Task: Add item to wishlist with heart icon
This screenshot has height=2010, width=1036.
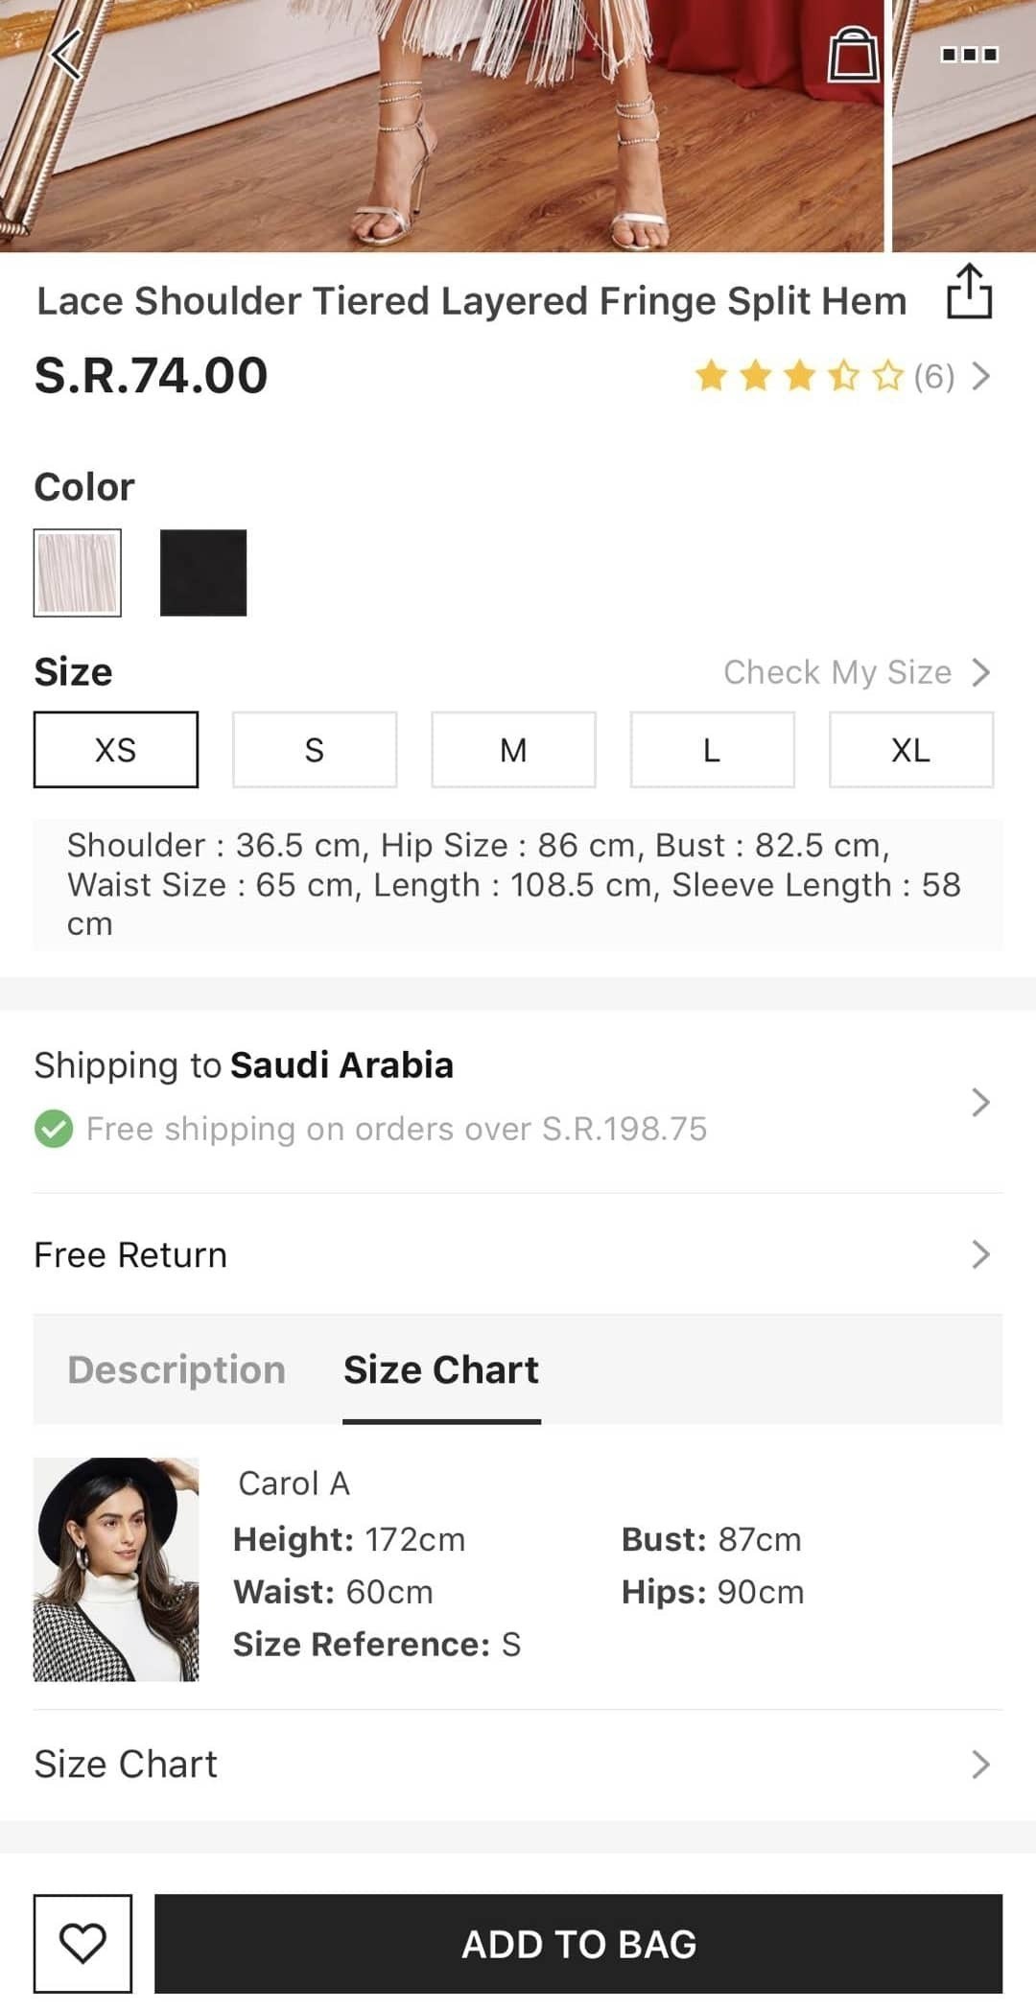Action: 82,1943
